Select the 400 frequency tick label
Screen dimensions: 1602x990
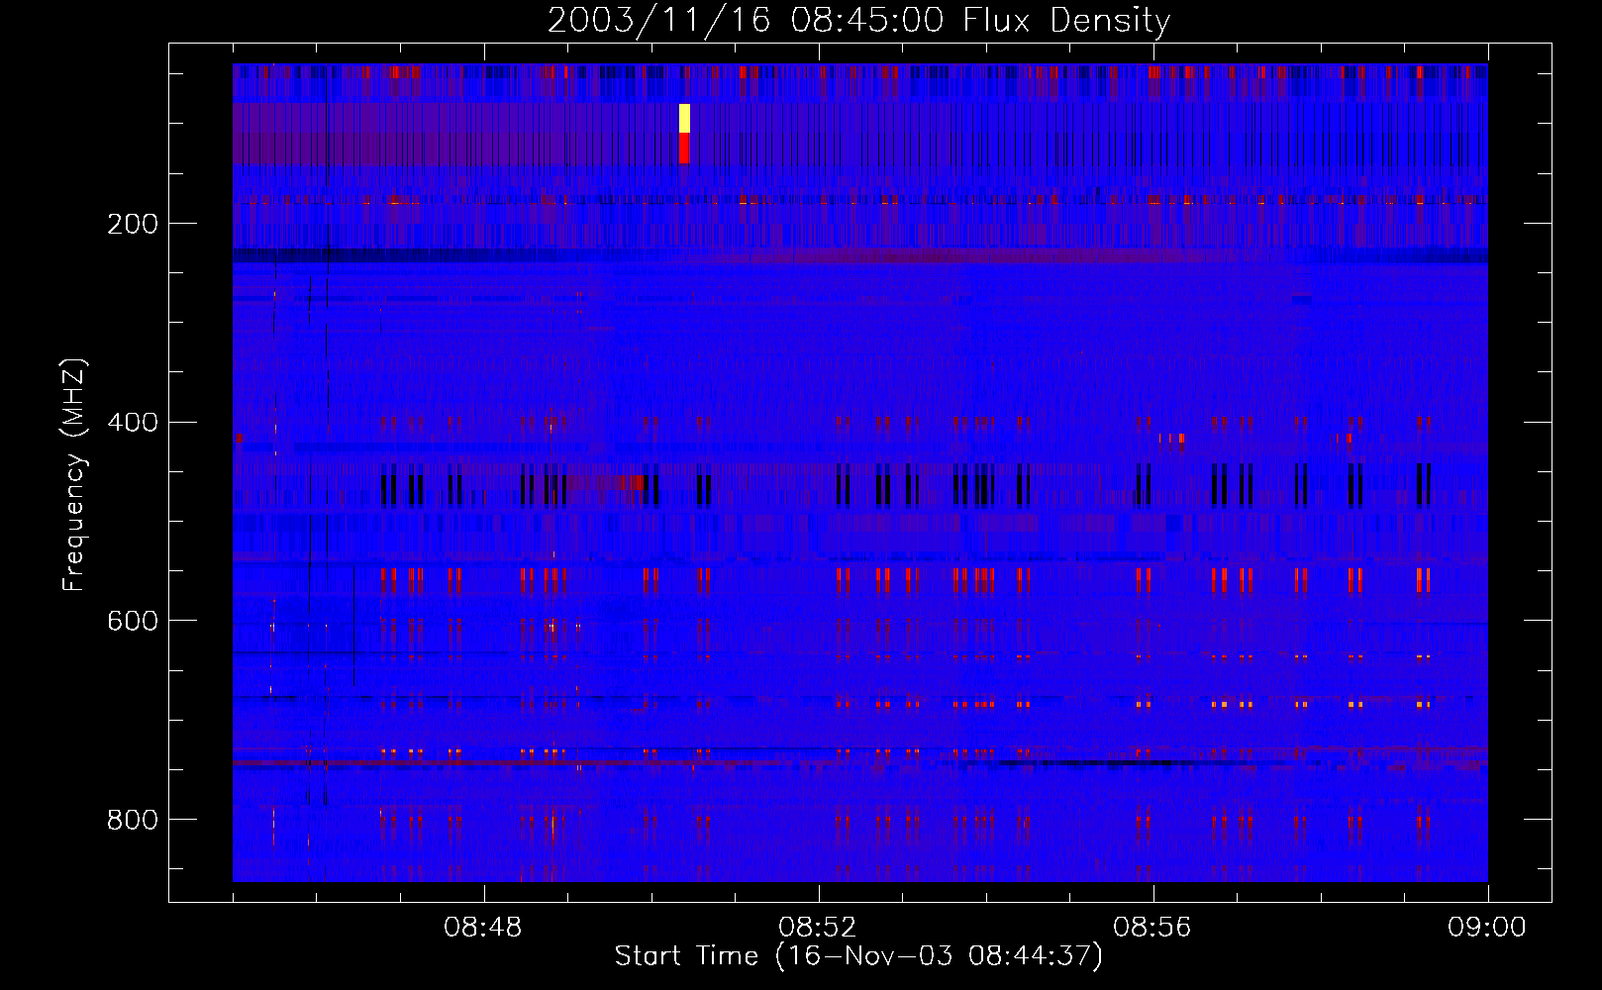click(x=133, y=423)
